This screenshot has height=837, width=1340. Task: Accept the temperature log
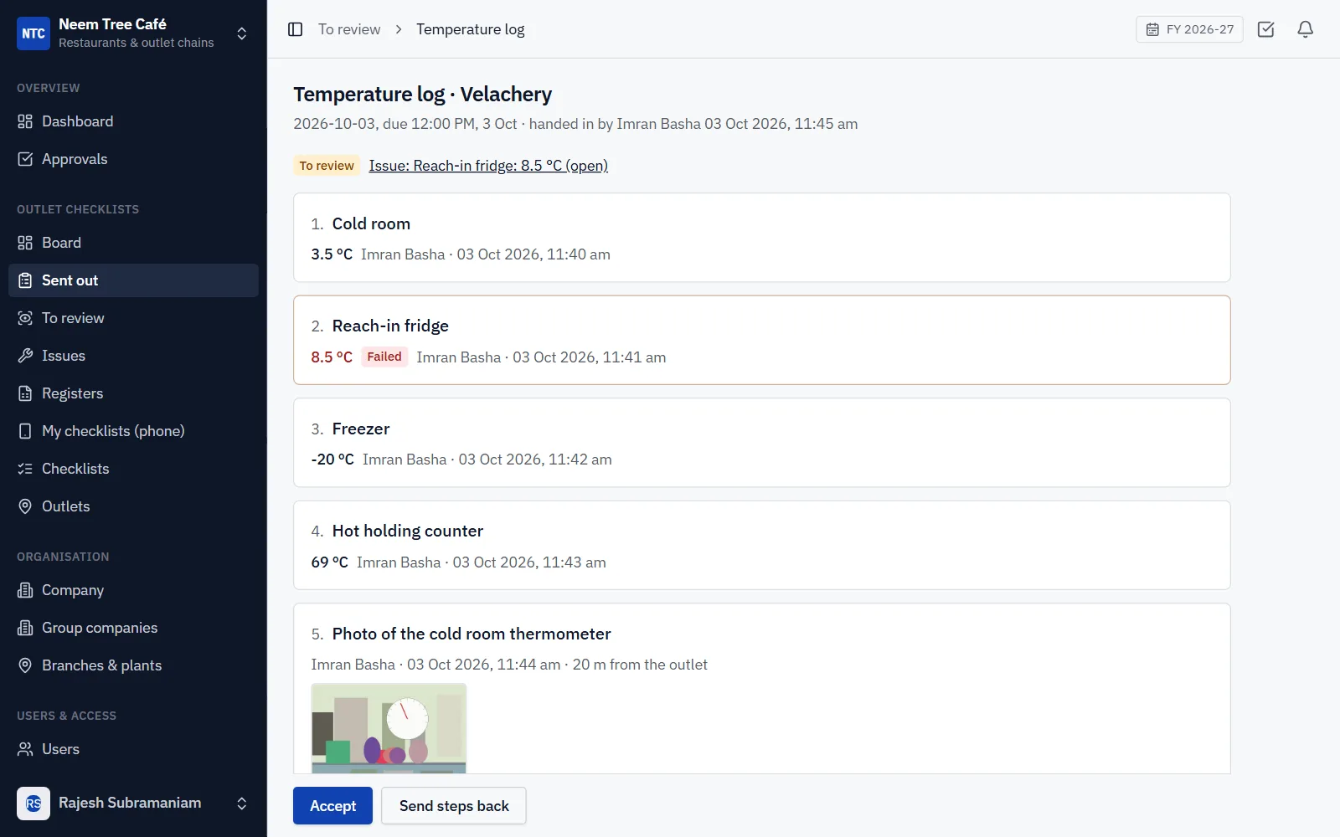pos(332,806)
